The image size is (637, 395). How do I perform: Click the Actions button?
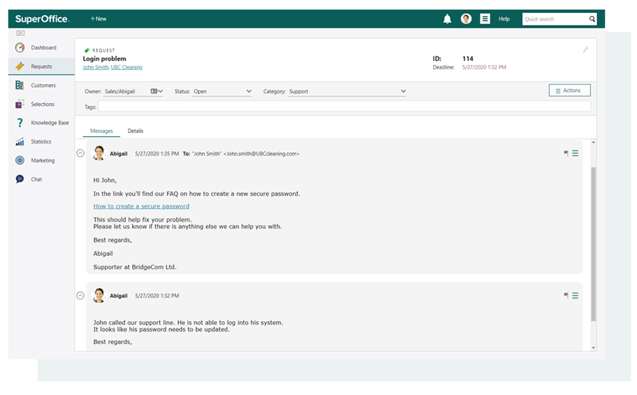click(569, 90)
